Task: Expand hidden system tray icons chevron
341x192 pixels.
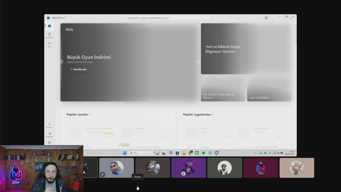Action: (x=256, y=153)
